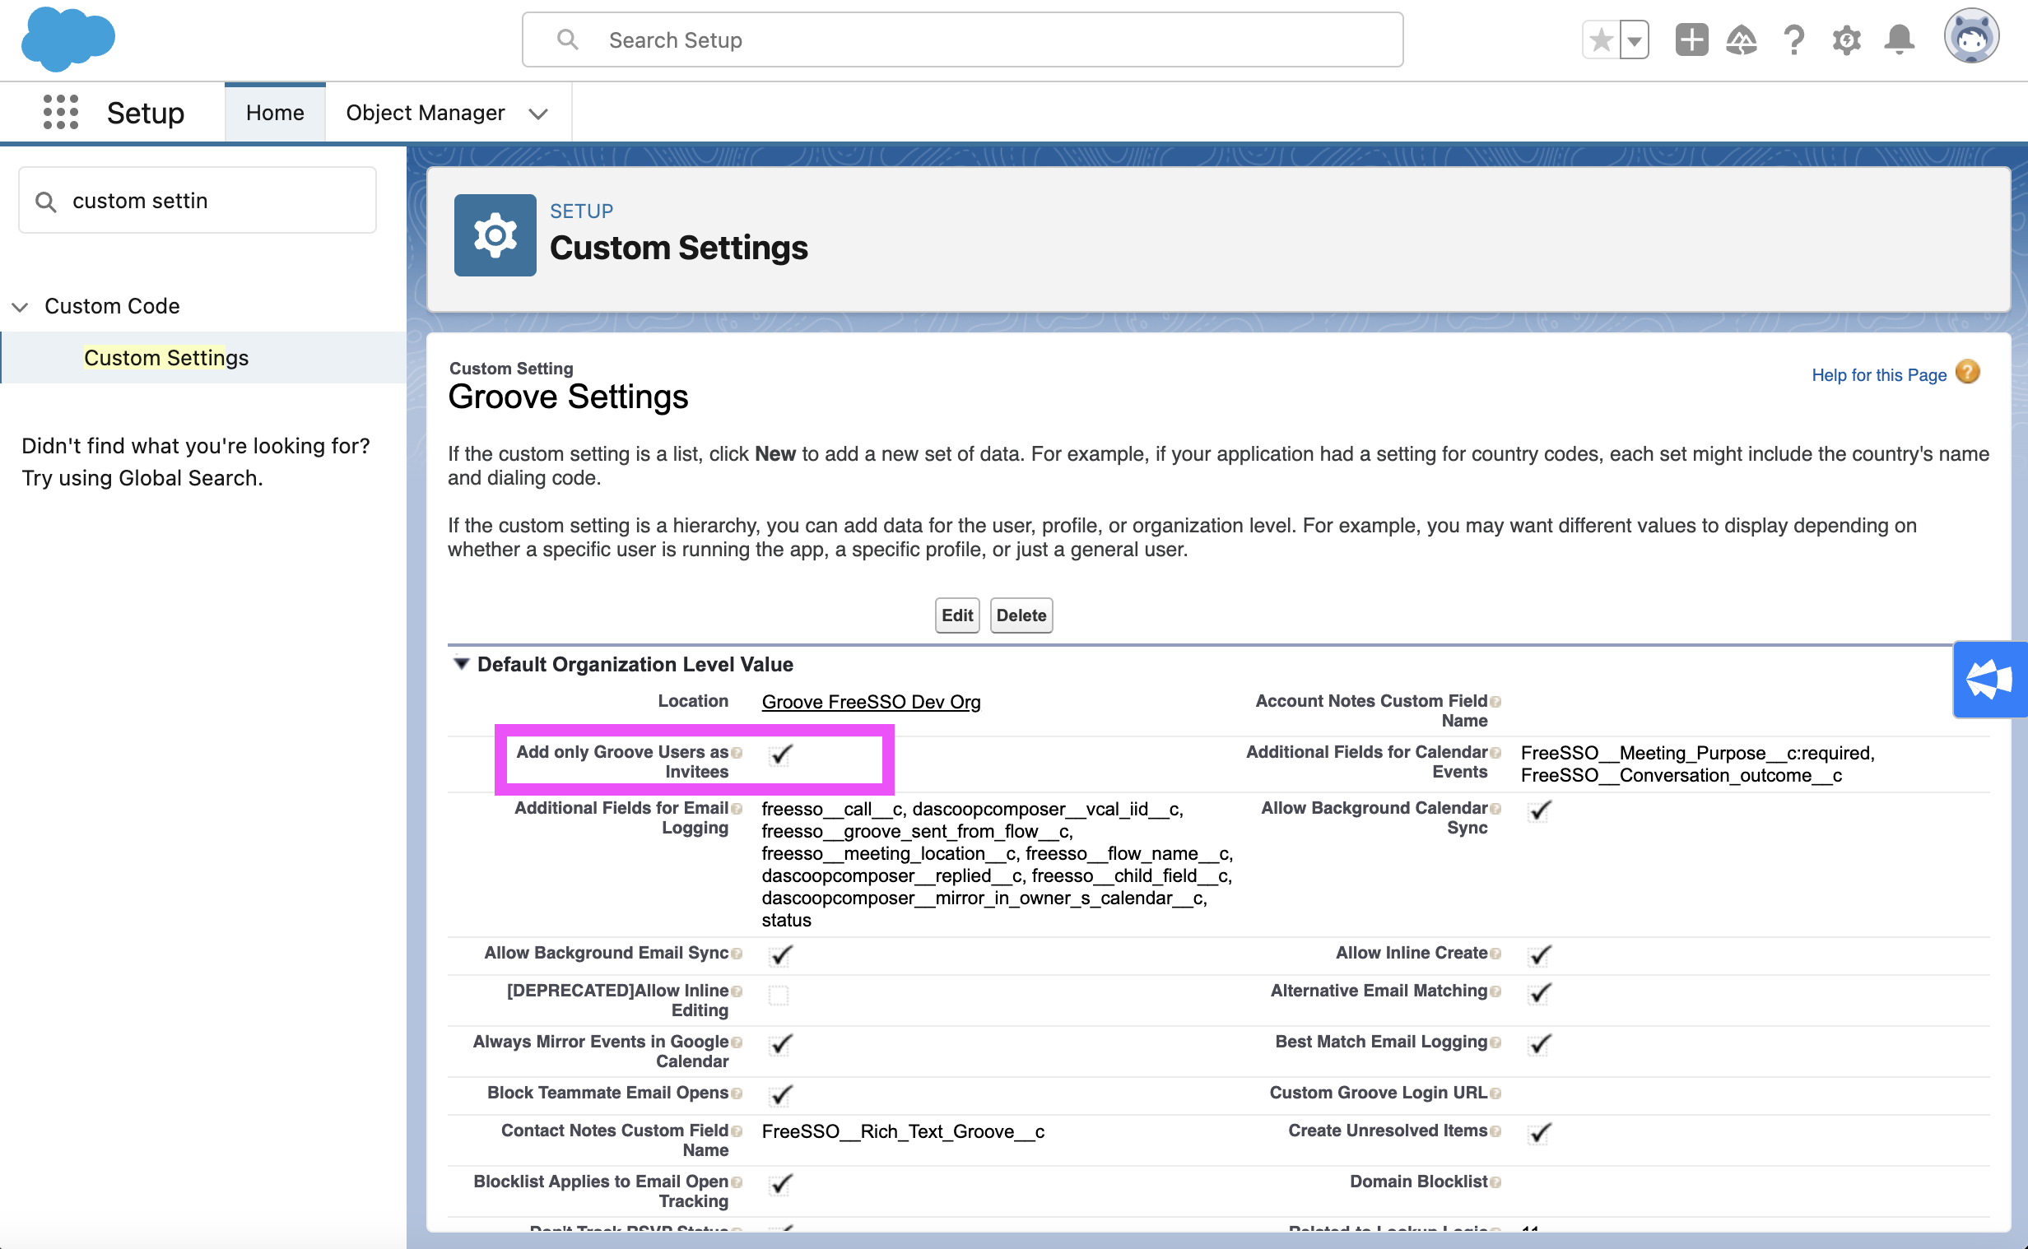Screen dimensions: 2028x1249
Task: Toggle Allow Background Email Sync checkmark
Action: pos(779,955)
